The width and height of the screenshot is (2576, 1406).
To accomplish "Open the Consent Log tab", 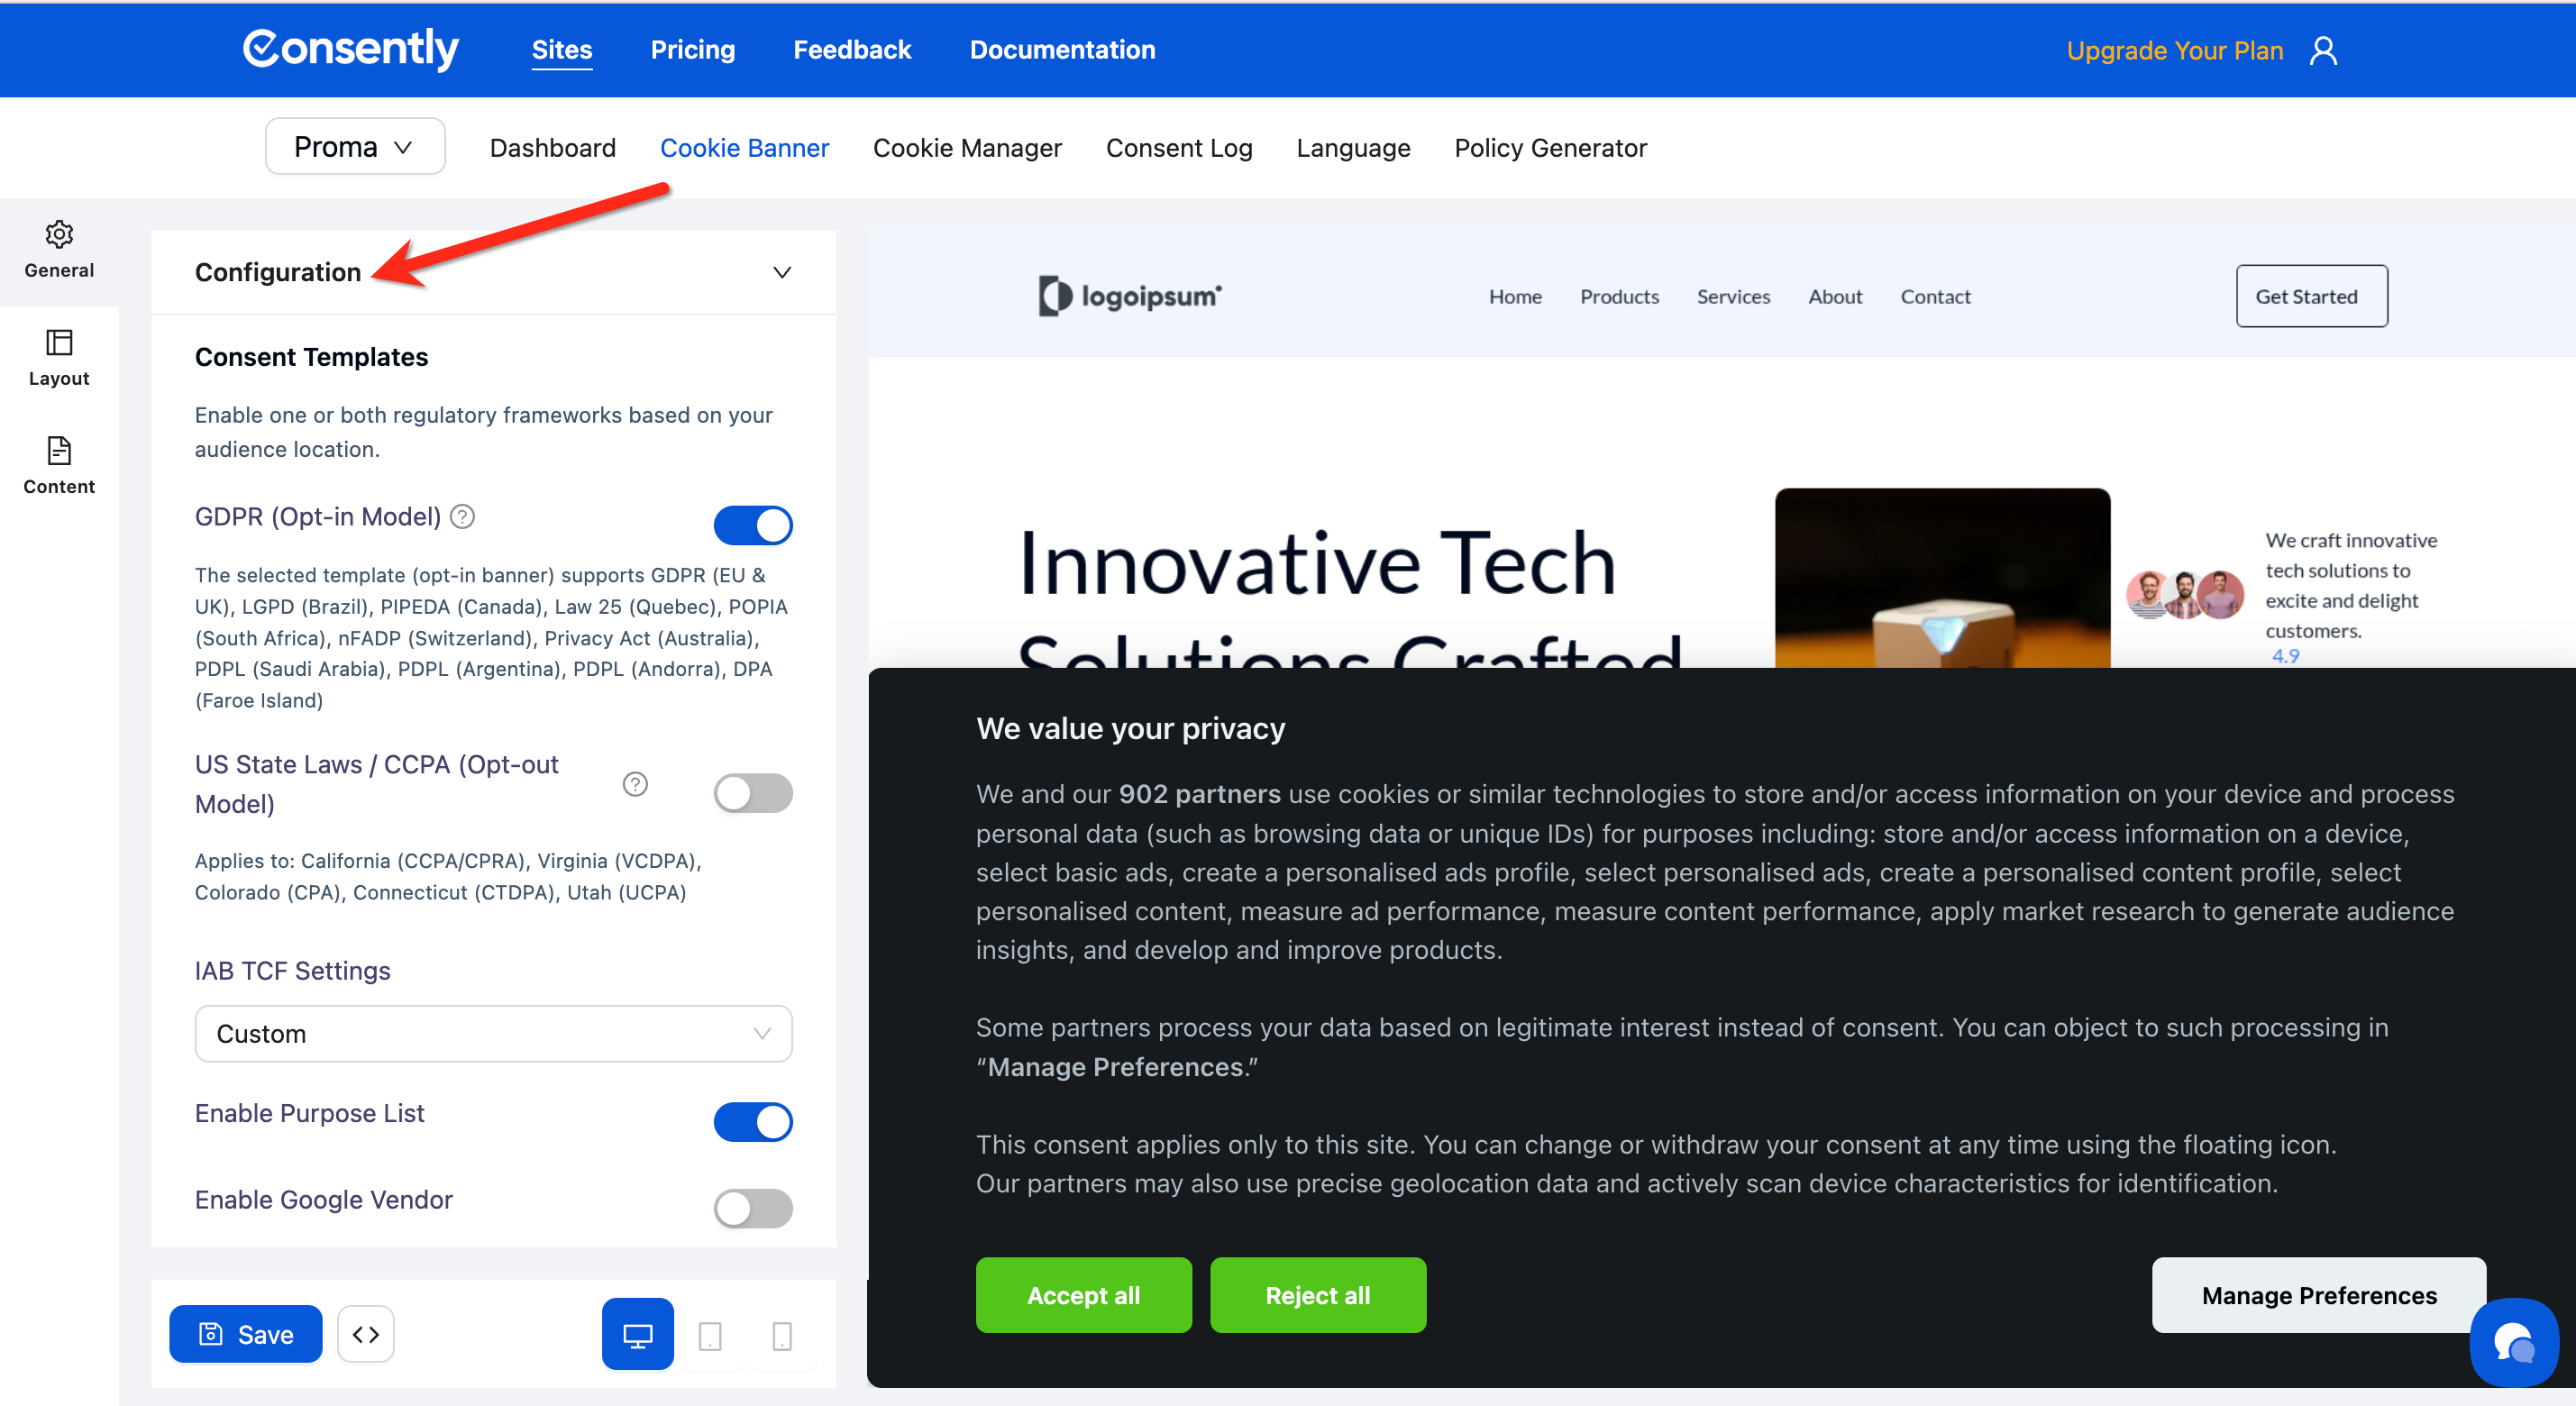I will [1178, 148].
